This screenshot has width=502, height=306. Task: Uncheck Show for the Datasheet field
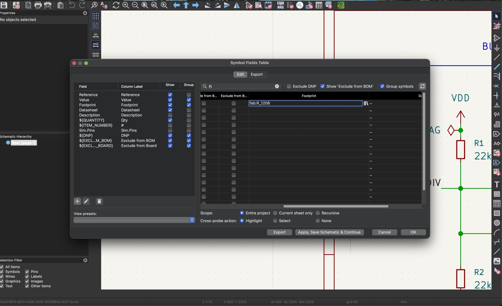170,110
